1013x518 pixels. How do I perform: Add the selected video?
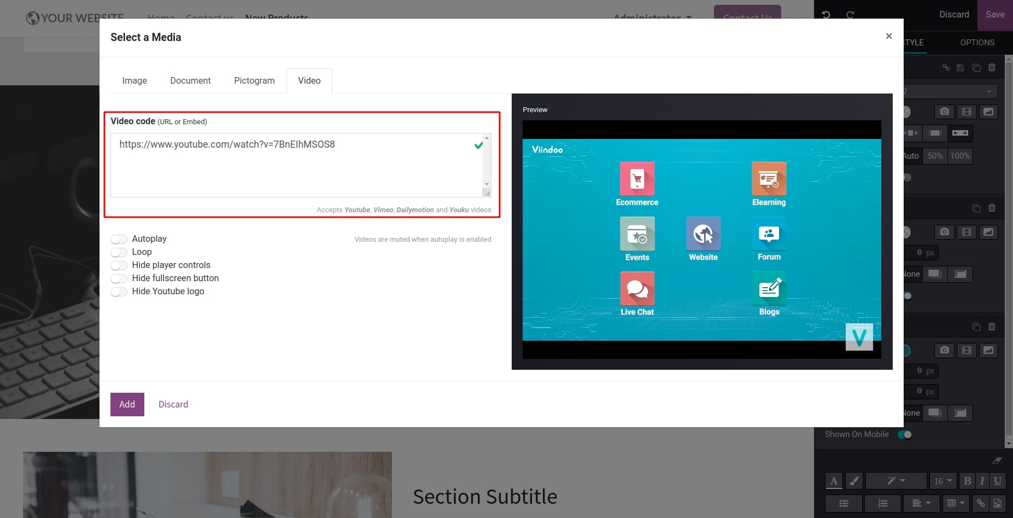(x=127, y=404)
